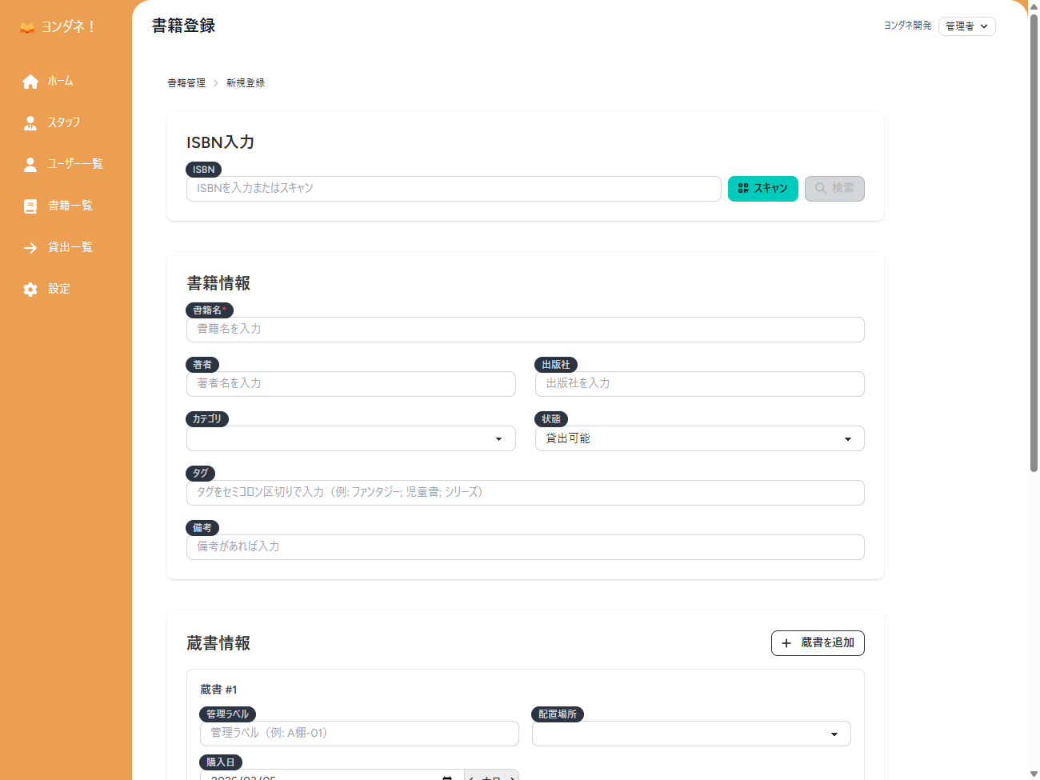The width and height of the screenshot is (1040, 780).
Task: Click the 貸出一覧 arrow icon
Action: click(x=30, y=247)
